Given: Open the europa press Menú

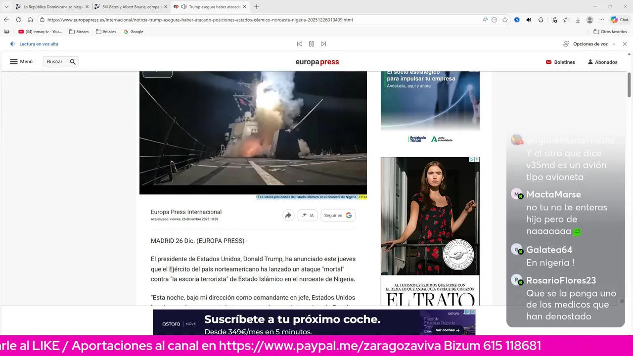Looking at the screenshot, I should [21, 62].
